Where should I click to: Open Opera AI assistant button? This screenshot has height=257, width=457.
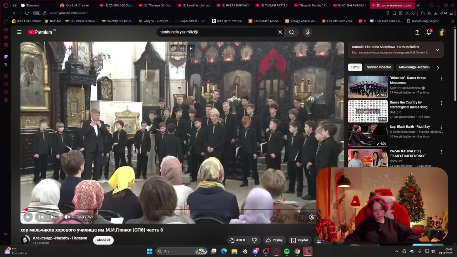coord(444,13)
